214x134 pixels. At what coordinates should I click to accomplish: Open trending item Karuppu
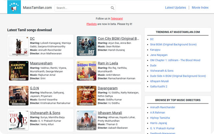pos(155,50)
